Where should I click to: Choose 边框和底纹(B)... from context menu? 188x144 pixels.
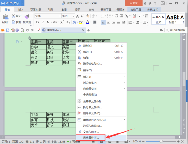pyautogui.click(x=101, y=126)
